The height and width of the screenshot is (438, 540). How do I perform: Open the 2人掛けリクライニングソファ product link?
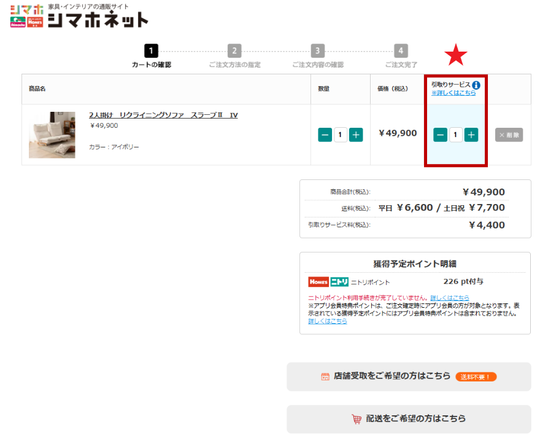[163, 115]
